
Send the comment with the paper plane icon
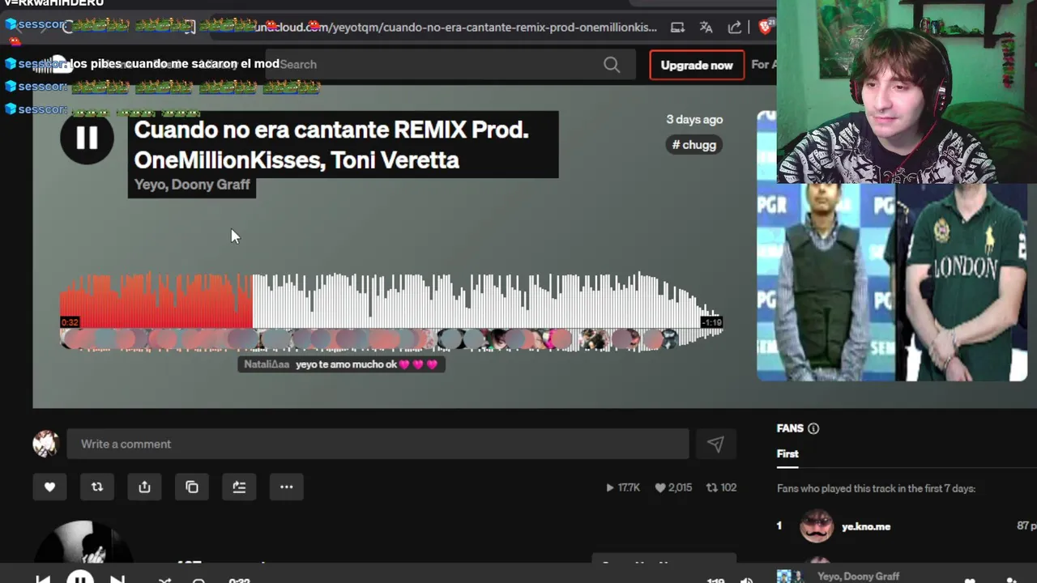[715, 444]
